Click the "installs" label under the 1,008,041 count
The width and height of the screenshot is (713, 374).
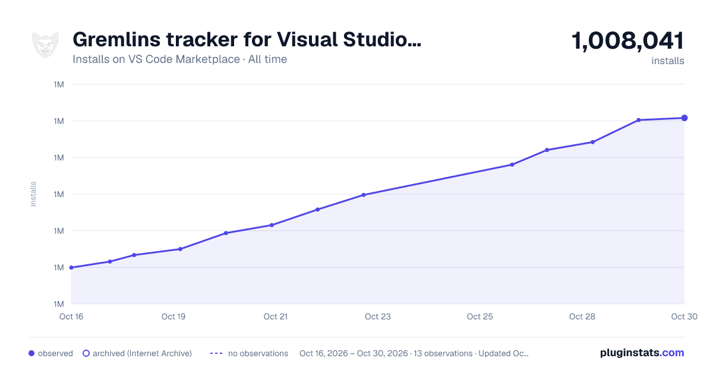(668, 61)
